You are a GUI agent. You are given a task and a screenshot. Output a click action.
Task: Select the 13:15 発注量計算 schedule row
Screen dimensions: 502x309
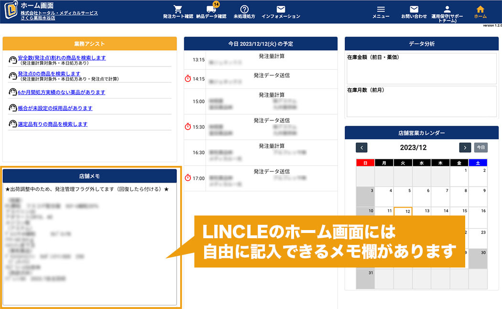coord(261,60)
